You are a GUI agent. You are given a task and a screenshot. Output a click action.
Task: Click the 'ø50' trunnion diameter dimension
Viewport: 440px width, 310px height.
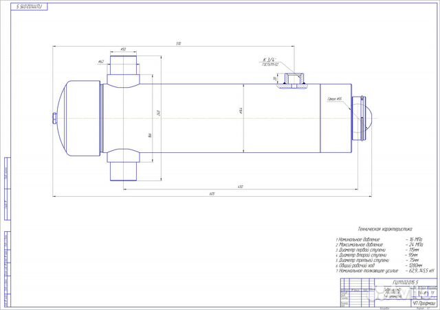tap(123, 49)
